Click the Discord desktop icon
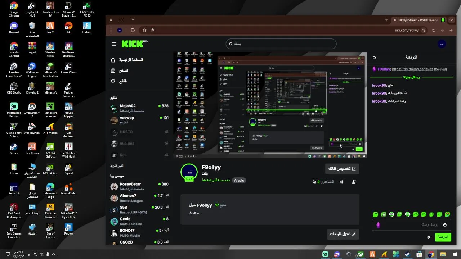This screenshot has height=259, width=461. [x=14, y=28]
